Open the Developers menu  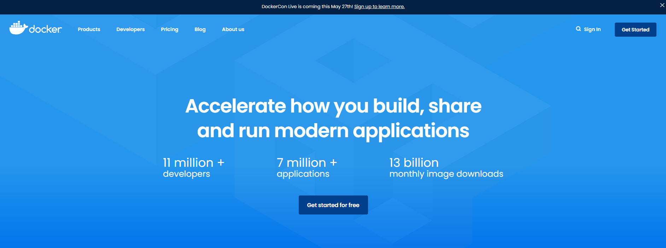click(x=130, y=29)
